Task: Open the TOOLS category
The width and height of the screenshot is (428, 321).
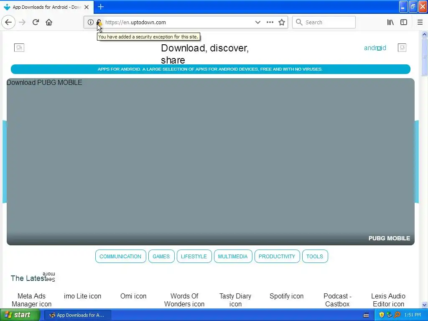Action: [x=315, y=256]
